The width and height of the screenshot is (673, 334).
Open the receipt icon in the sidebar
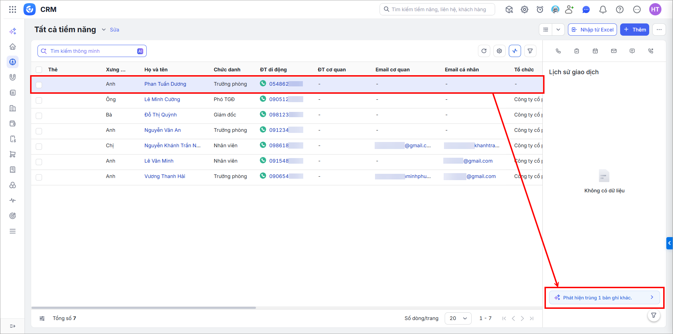(x=13, y=170)
